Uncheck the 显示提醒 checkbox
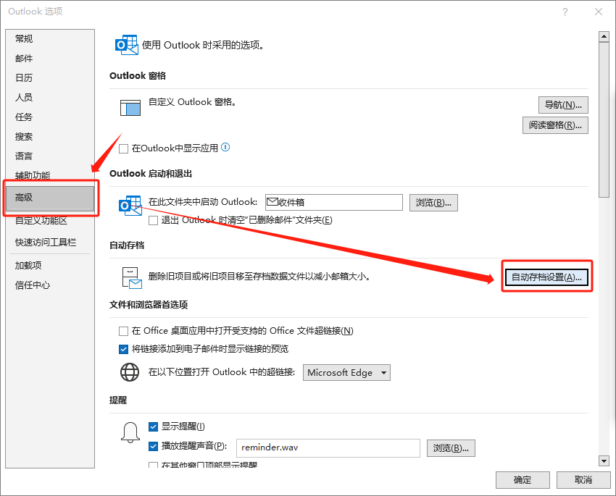The image size is (616, 496). click(153, 426)
